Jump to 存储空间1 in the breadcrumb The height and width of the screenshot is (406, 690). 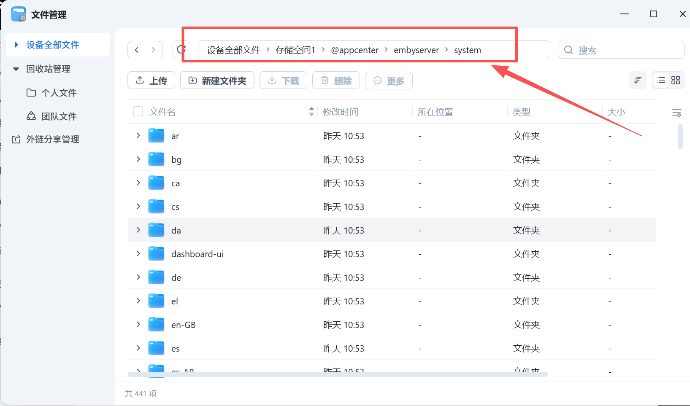(295, 50)
